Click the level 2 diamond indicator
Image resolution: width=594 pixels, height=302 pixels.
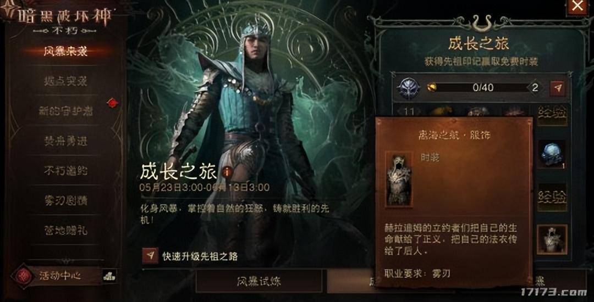(x=535, y=88)
